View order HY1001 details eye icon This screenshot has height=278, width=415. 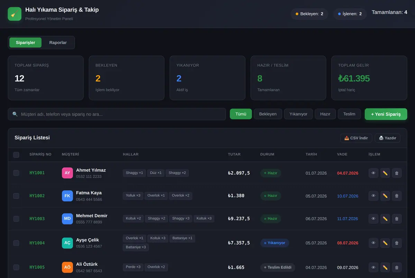373,173
